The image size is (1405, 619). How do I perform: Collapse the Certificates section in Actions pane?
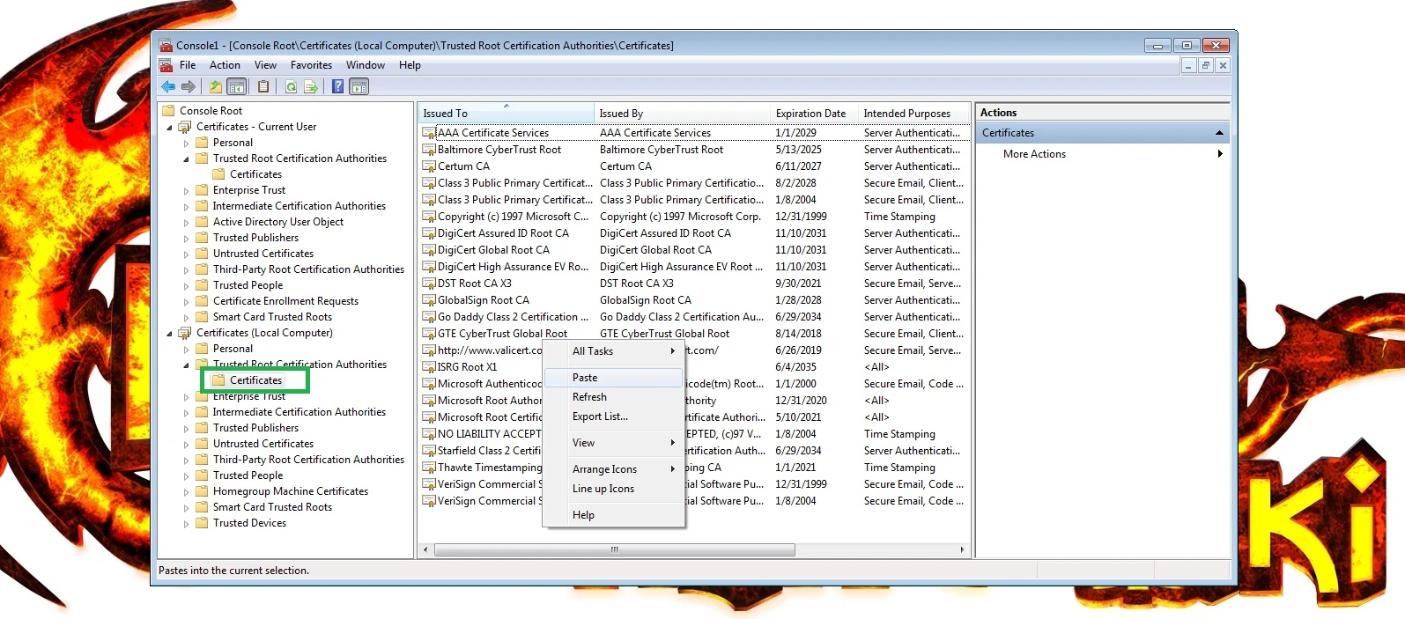pos(1219,133)
